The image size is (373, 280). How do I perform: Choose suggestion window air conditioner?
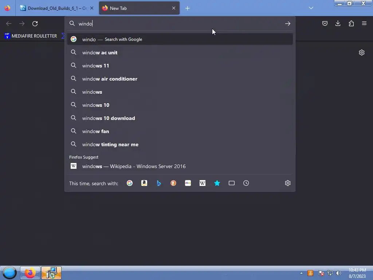(x=180, y=79)
